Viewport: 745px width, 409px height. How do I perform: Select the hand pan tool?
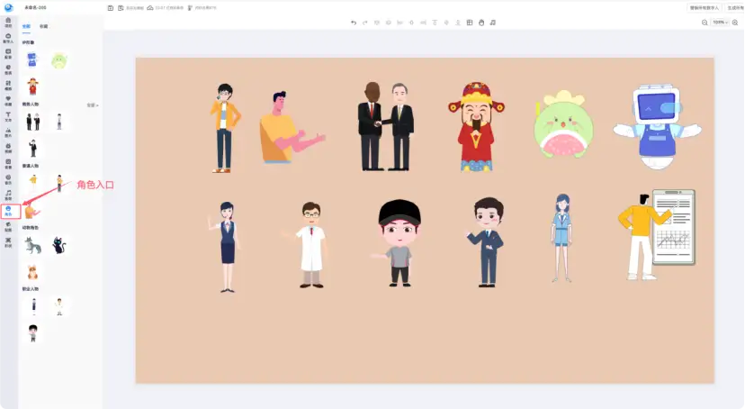(x=481, y=22)
